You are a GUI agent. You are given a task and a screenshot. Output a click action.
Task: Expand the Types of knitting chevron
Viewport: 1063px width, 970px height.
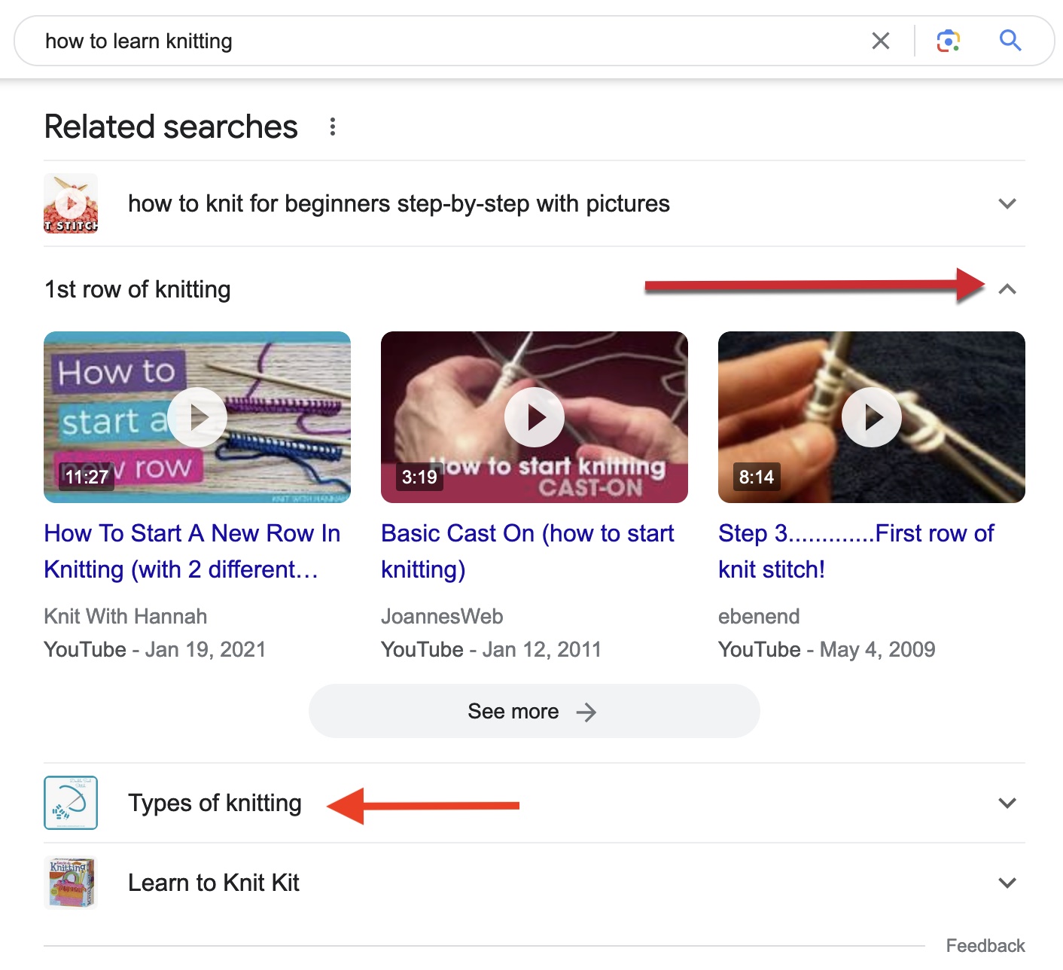click(x=1007, y=803)
